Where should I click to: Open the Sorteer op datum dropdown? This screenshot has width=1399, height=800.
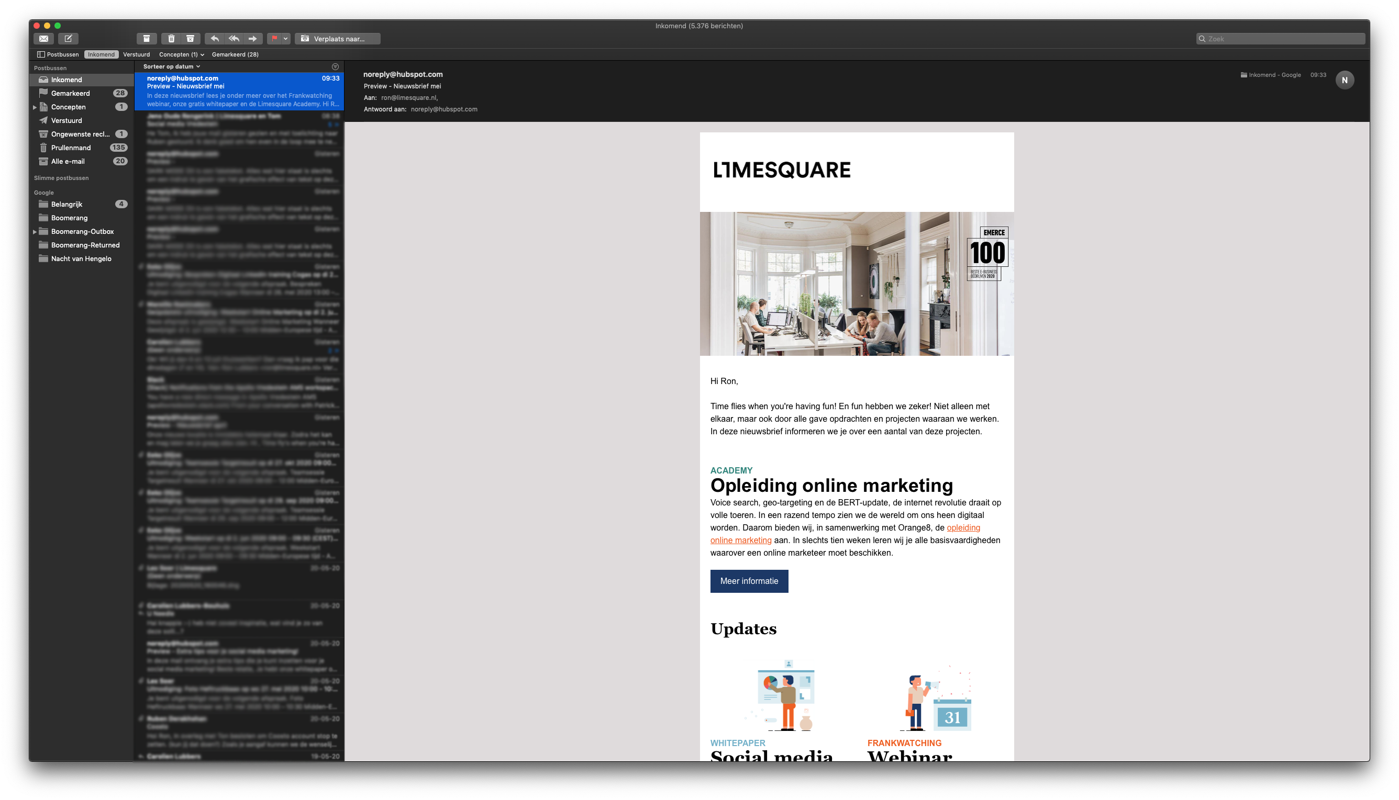click(x=172, y=66)
